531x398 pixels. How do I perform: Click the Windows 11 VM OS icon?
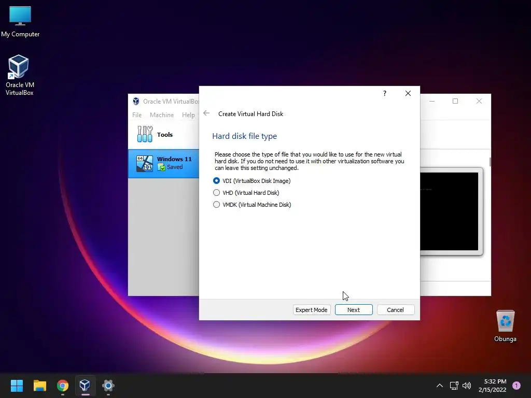point(145,163)
